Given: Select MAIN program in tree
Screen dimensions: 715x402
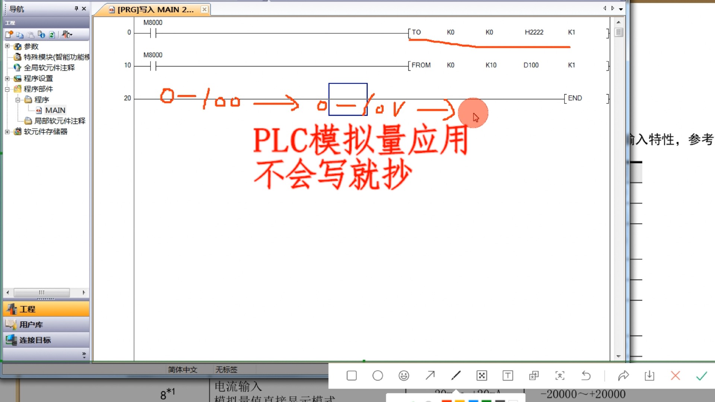Looking at the screenshot, I should coord(55,110).
